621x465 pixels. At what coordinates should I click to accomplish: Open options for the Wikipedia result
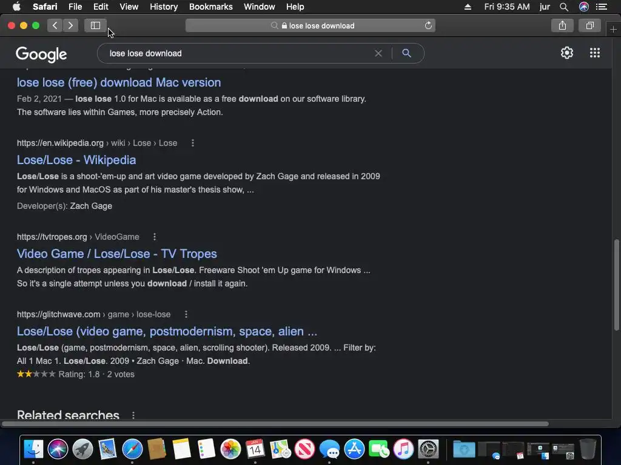[x=193, y=143]
